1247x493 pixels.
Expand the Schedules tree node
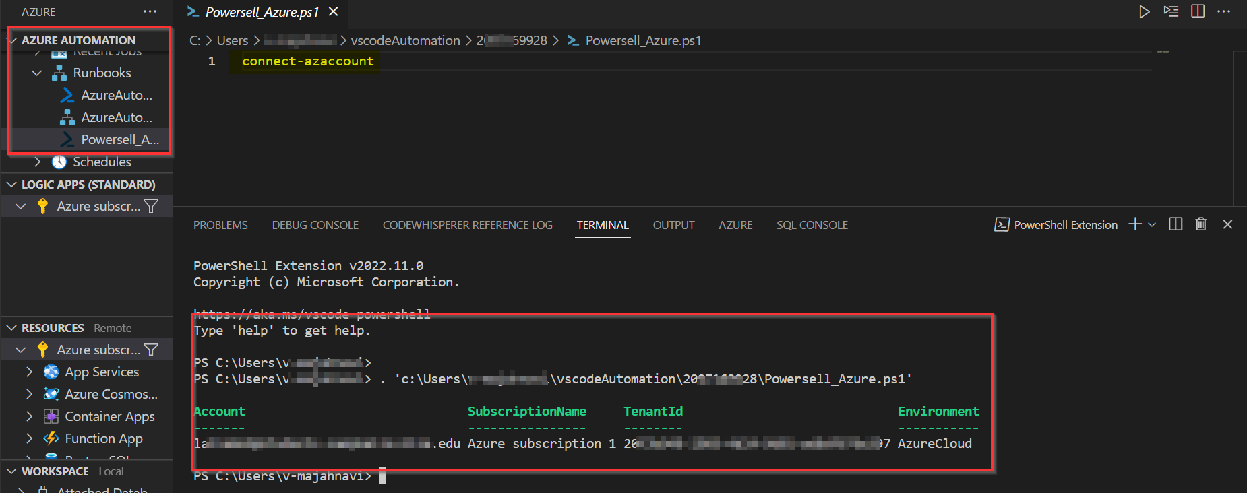coord(37,162)
